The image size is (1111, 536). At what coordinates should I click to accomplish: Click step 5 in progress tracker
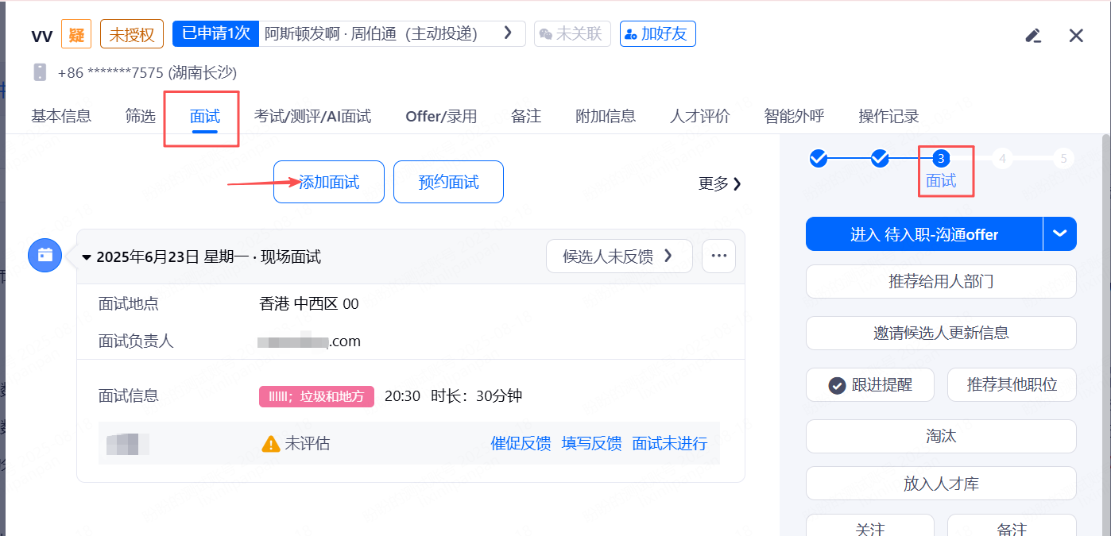point(1063,158)
